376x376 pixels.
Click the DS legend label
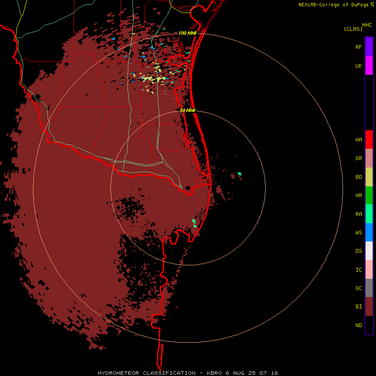pyautogui.click(x=358, y=251)
